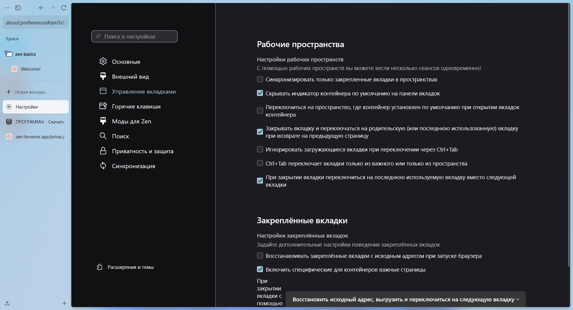Switch to the Welcome! tab
Viewport: 573px width, 310px height.
point(30,69)
